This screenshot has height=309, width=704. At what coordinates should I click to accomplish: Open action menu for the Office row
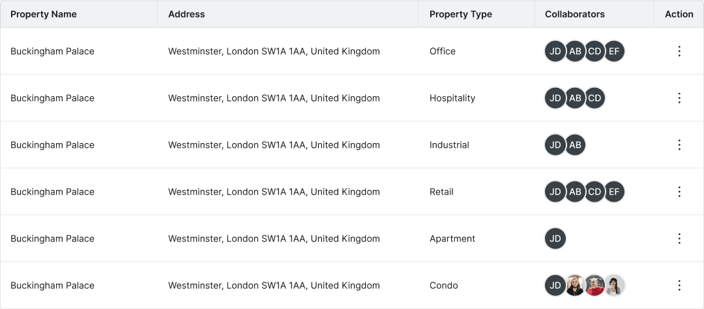tap(679, 51)
